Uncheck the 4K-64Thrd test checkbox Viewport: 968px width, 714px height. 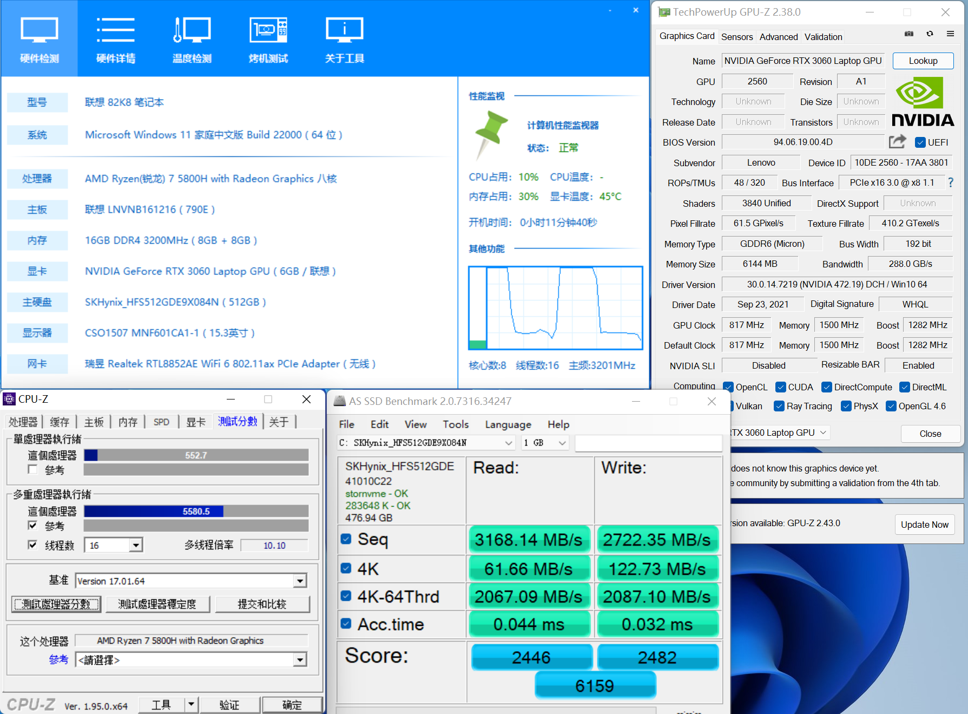346,596
